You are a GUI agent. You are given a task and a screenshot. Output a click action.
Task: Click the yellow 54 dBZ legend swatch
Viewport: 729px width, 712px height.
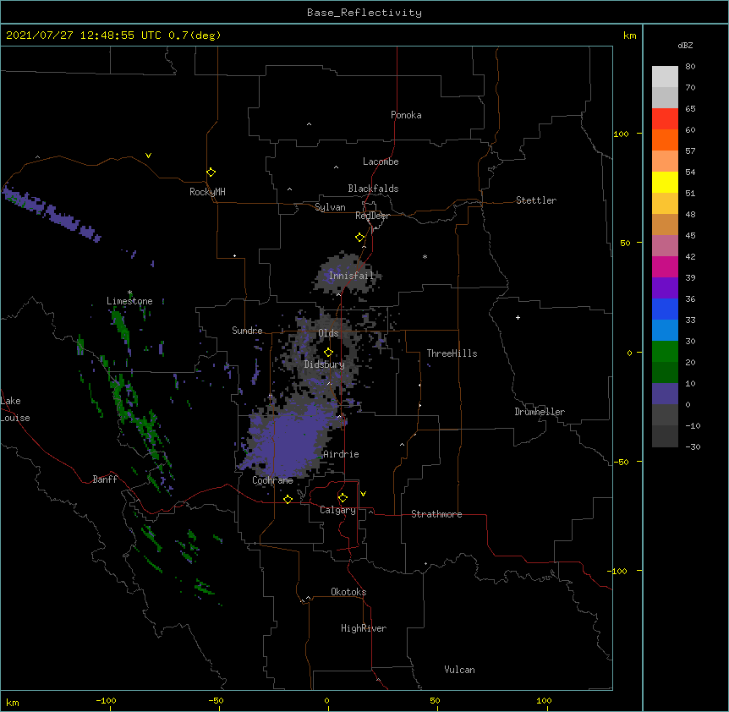[x=665, y=182]
